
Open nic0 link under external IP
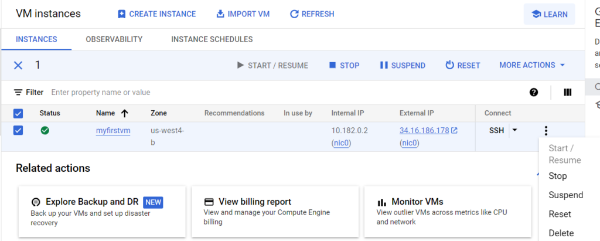pos(410,143)
